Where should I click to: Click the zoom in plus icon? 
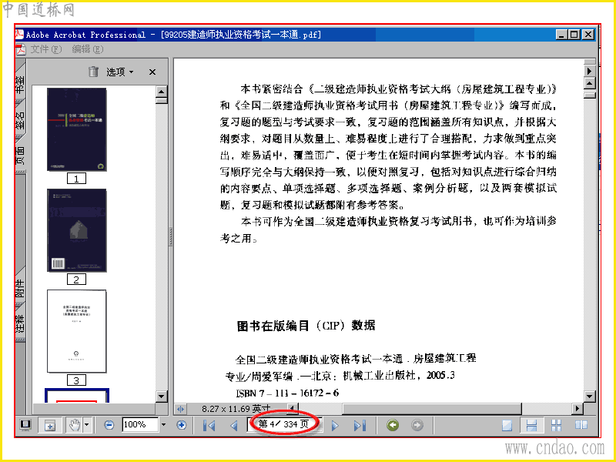click(181, 425)
